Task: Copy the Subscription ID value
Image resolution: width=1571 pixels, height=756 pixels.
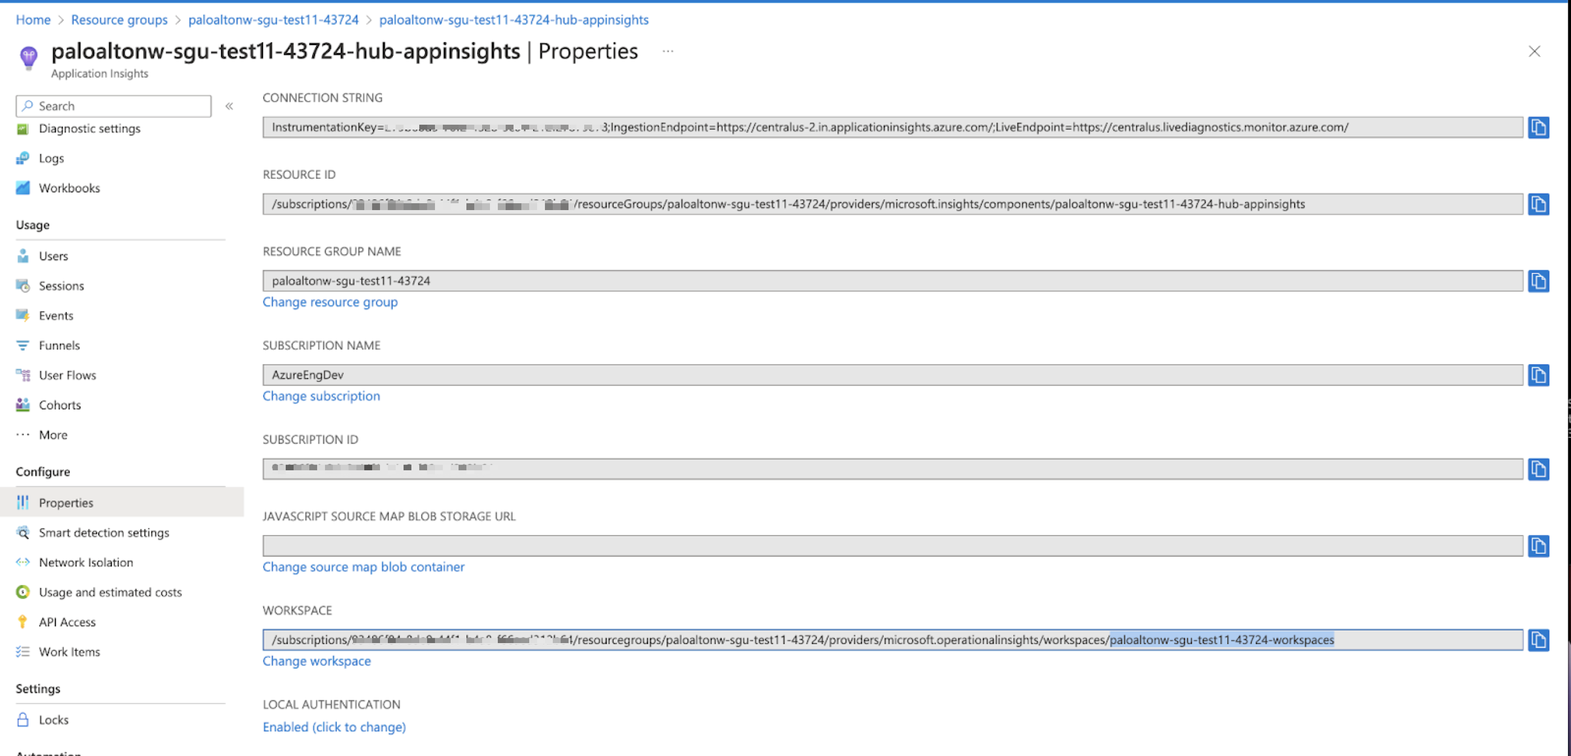Action: 1538,469
